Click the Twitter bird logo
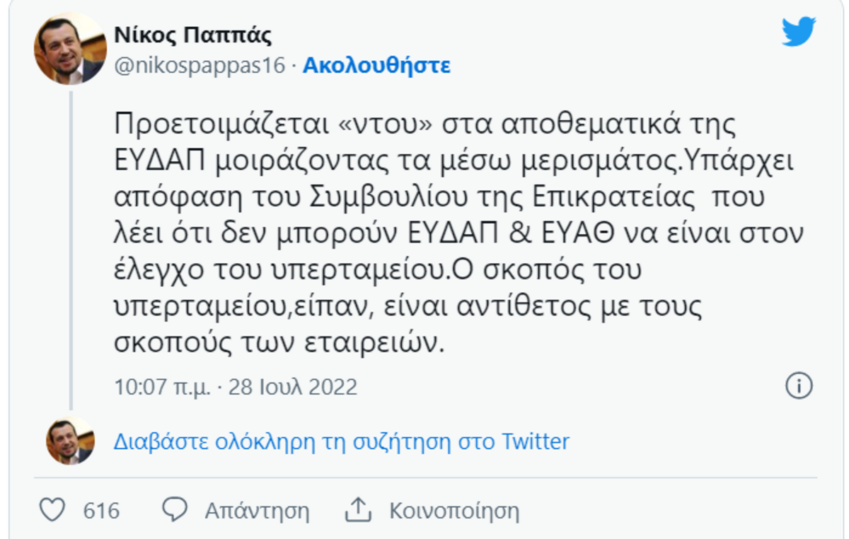Viewport: 849px width, 539px height. tap(799, 33)
